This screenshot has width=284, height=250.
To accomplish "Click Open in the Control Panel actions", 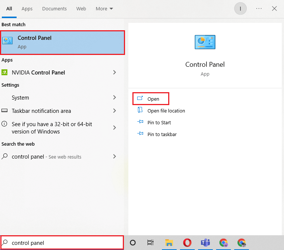I will pyautogui.click(x=153, y=99).
